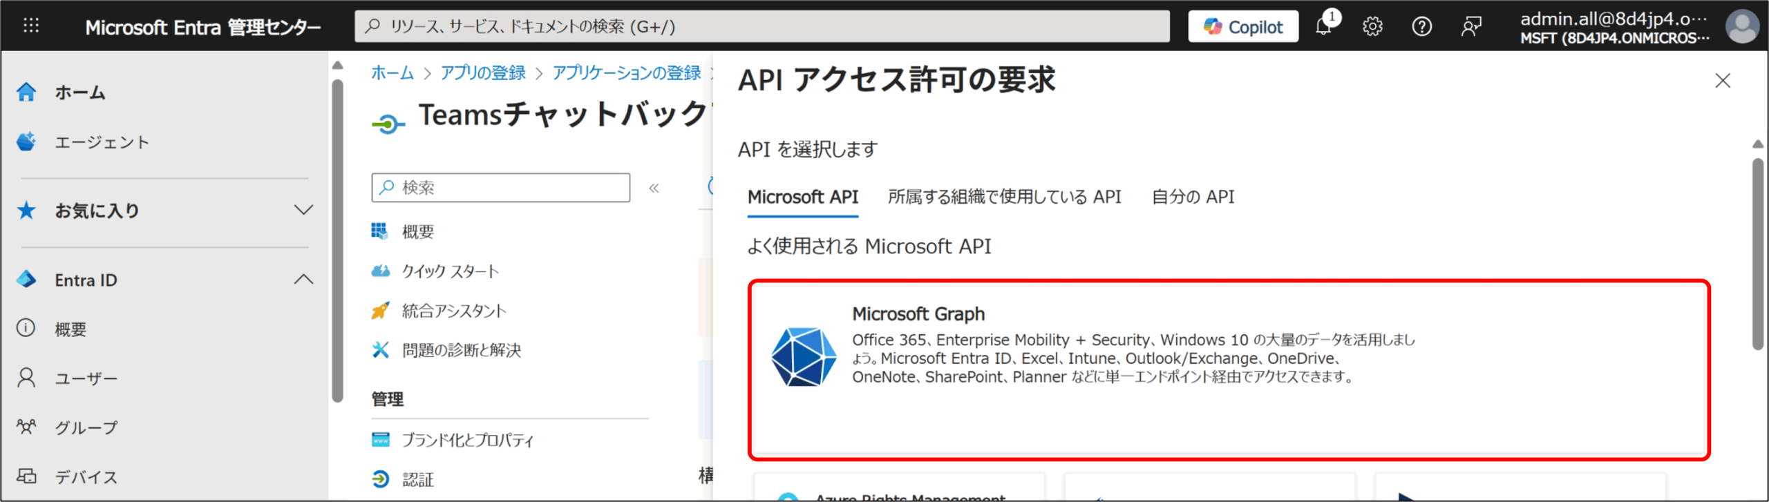Viewport: 1769px width, 502px height.
Task: Open 問題の診断と解決 menu item
Action: tap(461, 350)
